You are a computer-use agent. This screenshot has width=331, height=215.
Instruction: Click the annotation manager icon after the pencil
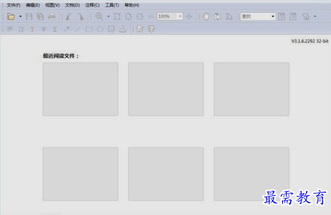click(x=151, y=29)
